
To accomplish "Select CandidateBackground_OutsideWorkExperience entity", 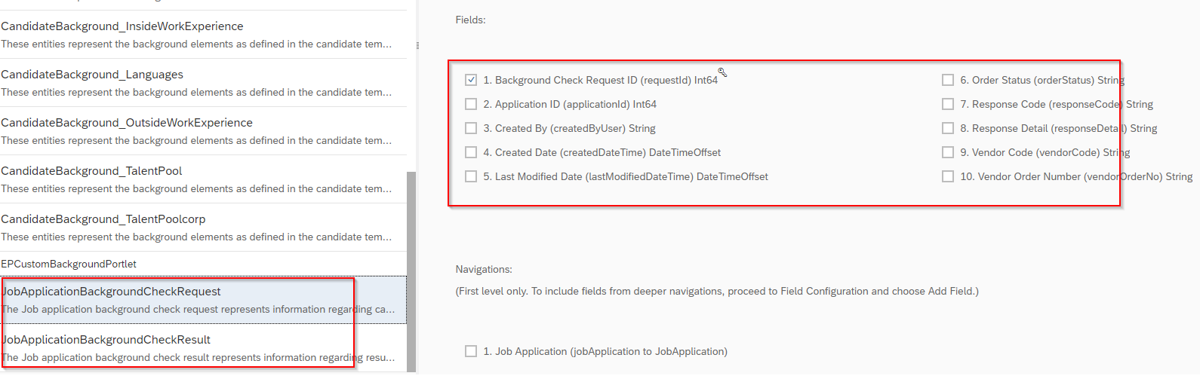I will 203,131.
